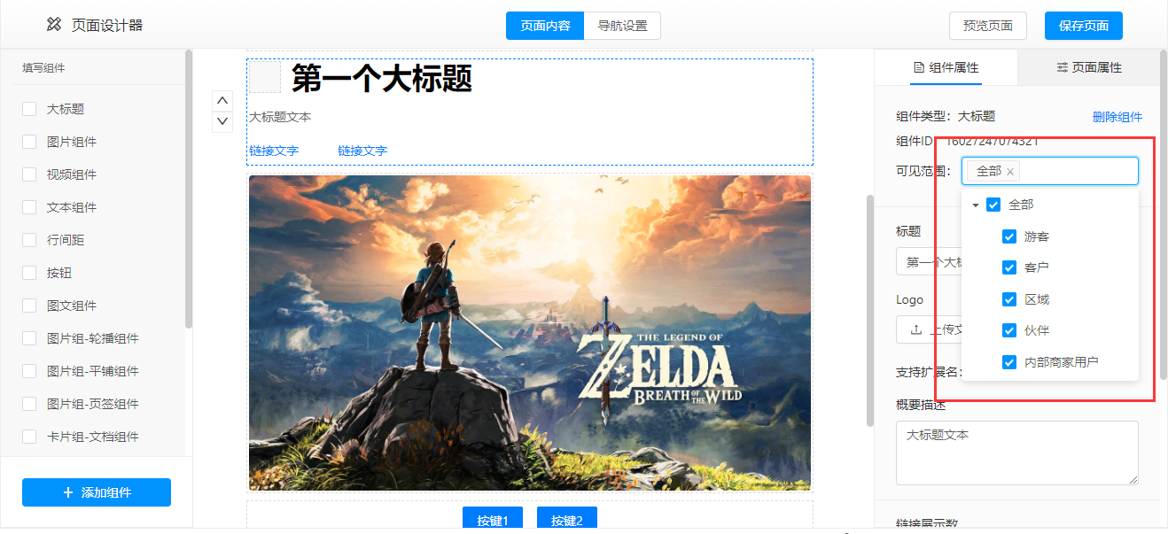Click the sliders icon on 页面属性 tab

coord(1062,67)
